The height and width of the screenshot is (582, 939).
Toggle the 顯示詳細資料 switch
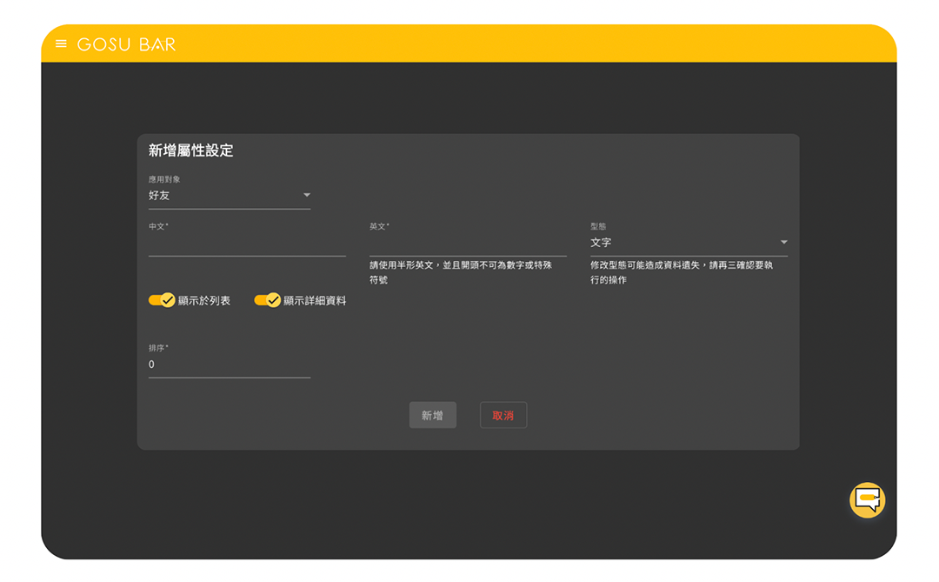click(267, 300)
